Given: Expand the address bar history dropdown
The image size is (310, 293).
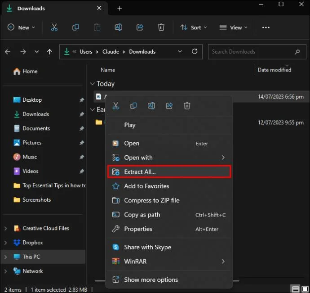Looking at the screenshot, I should coord(180,51).
